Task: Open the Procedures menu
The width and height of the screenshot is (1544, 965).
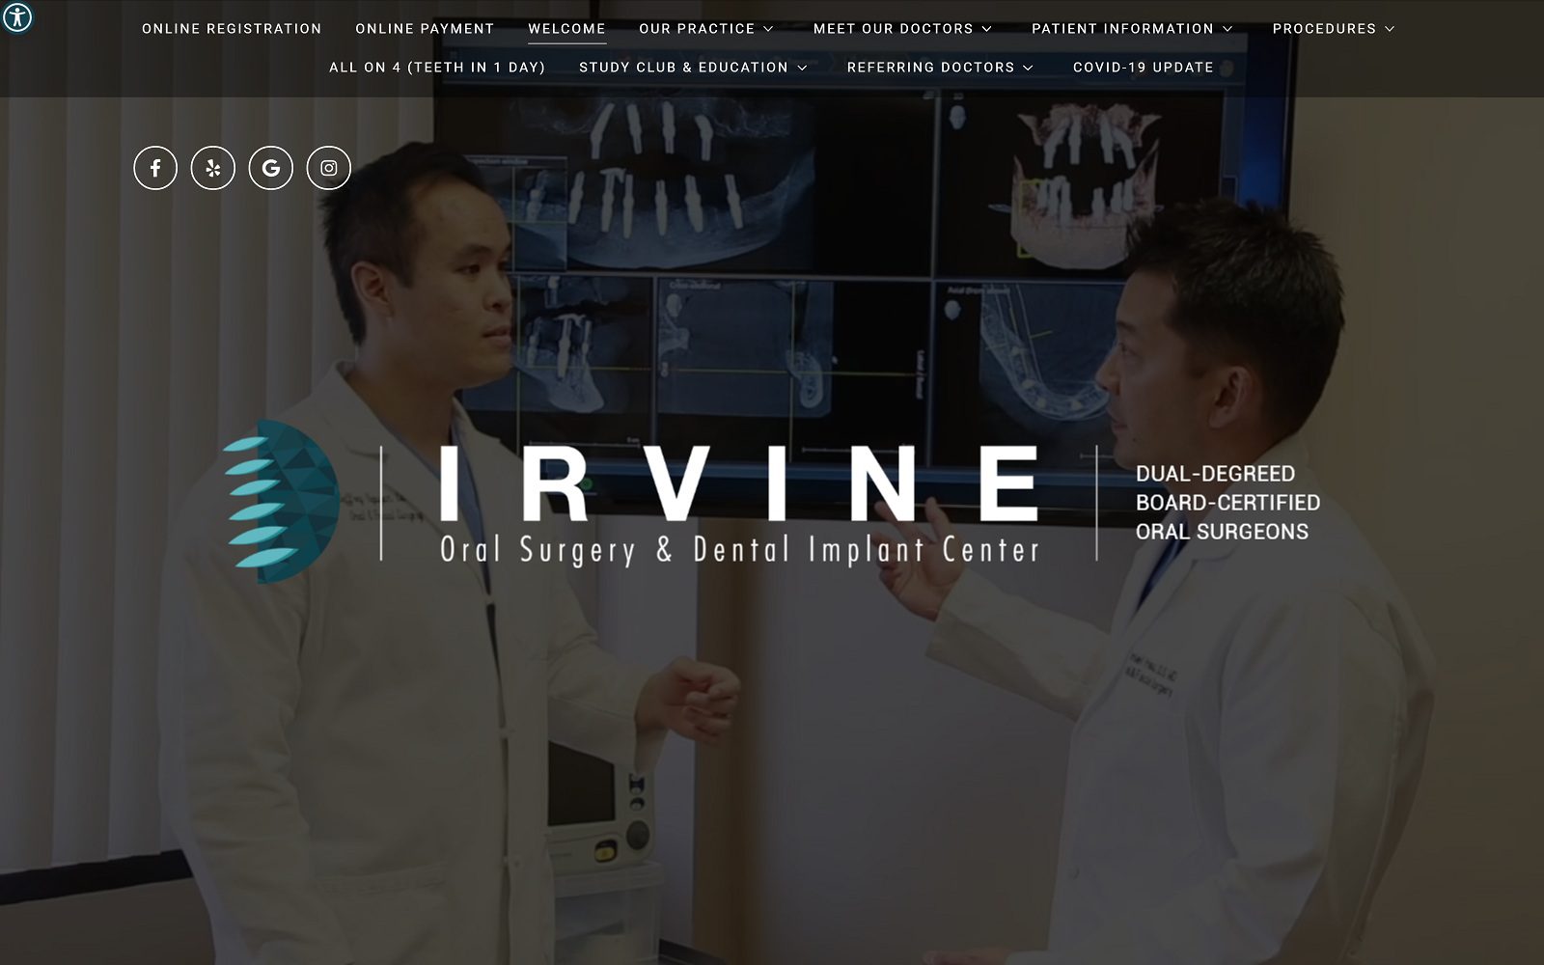Action: pyautogui.click(x=1324, y=29)
